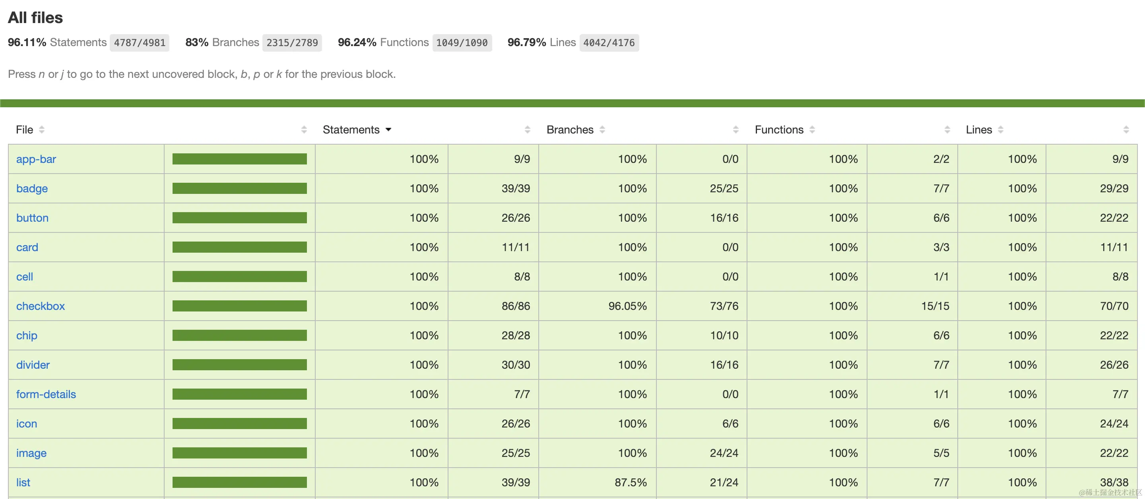Click list lines count 38/38

coord(1114,482)
